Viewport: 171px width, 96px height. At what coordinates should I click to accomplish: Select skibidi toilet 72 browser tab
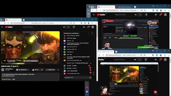pos(13,20)
